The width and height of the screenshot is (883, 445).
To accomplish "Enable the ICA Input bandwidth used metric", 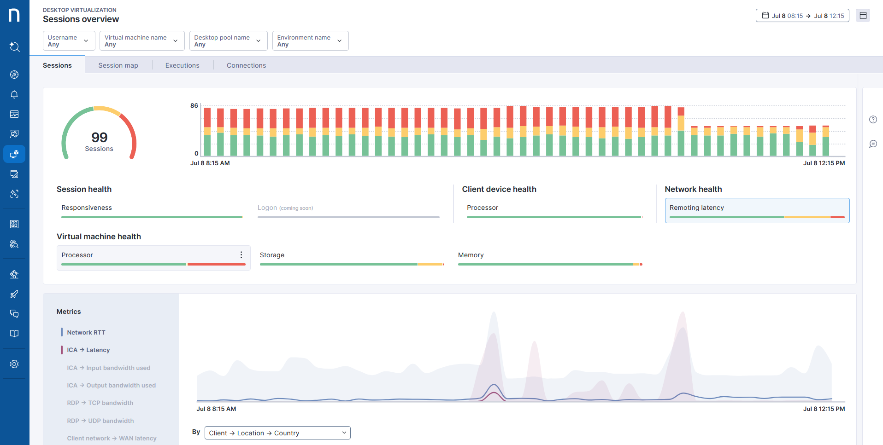I will pos(109,368).
